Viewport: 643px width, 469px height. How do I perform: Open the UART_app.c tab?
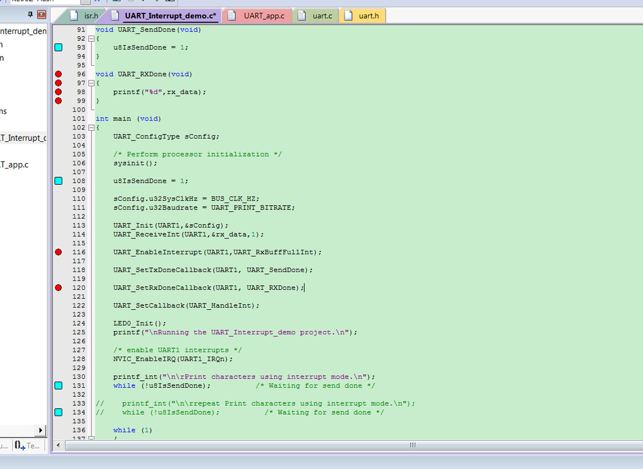pos(258,15)
